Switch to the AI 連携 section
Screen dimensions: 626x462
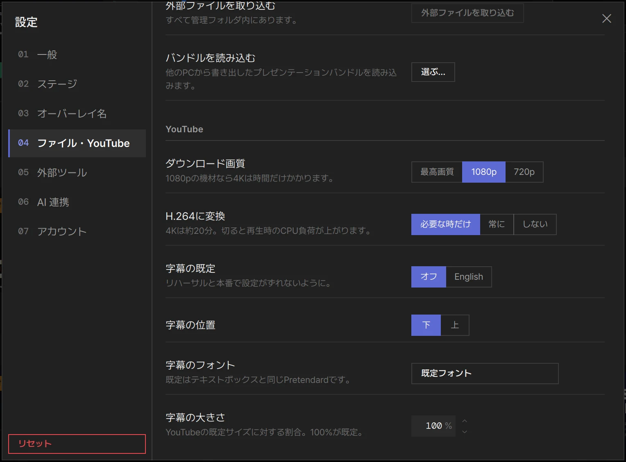point(77,202)
